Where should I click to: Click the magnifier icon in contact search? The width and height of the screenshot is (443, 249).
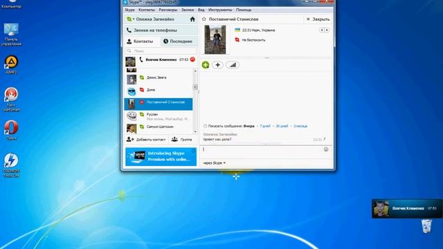coord(129,50)
